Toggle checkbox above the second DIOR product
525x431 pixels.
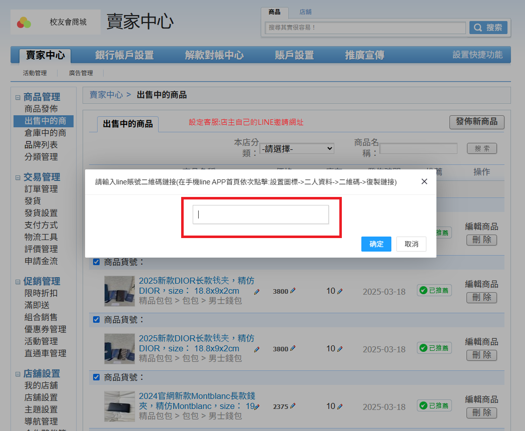[x=97, y=319]
